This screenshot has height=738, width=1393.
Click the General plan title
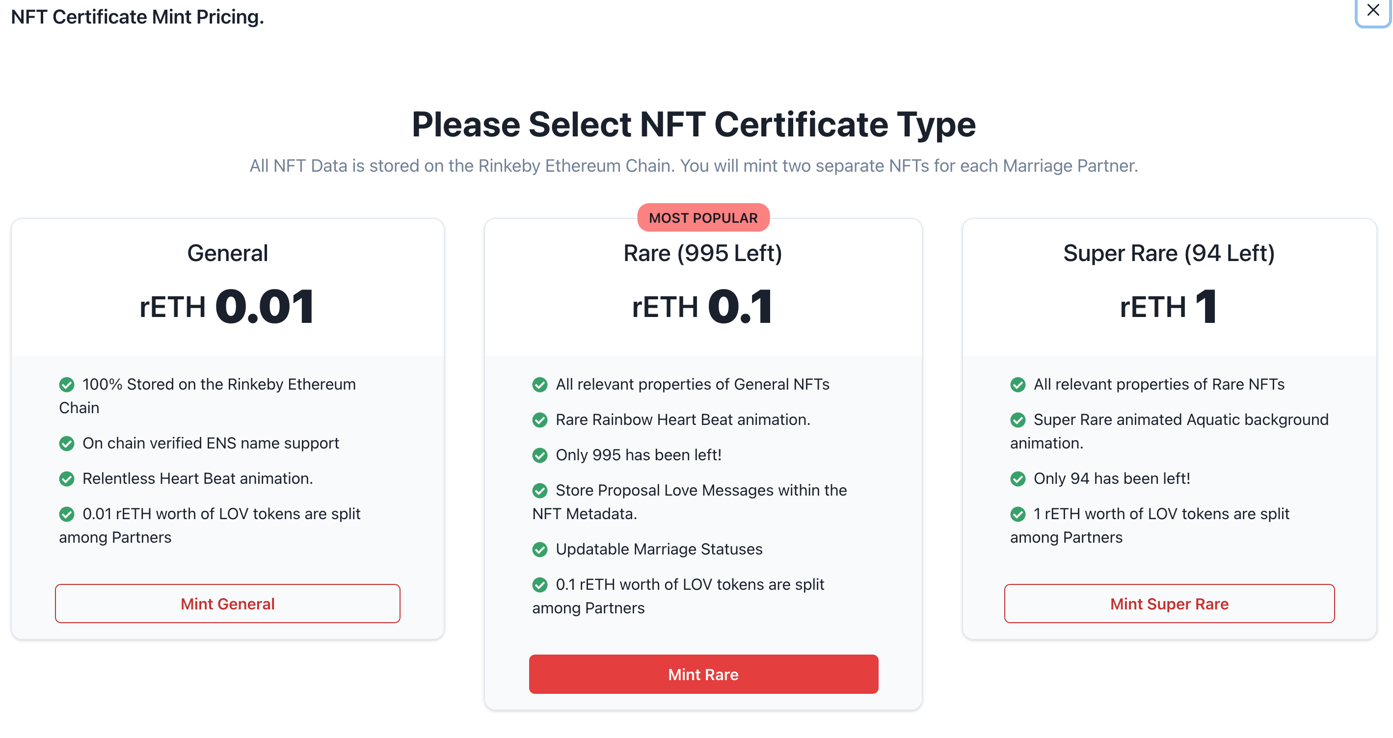228,253
